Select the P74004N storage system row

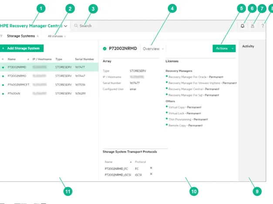(x=49, y=94)
